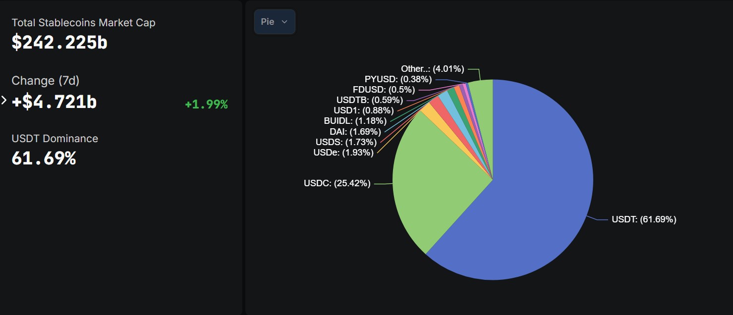Click the USDe: (1.93%) label
The height and width of the screenshot is (315, 733).
pyautogui.click(x=343, y=153)
